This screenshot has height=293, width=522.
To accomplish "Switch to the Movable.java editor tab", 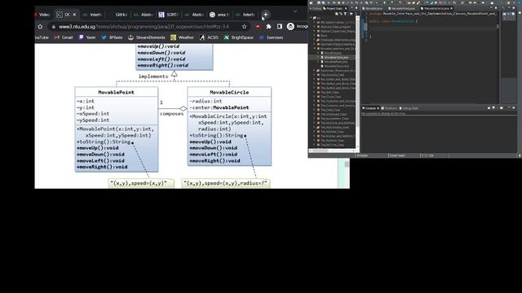I will click(x=373, y=8).
